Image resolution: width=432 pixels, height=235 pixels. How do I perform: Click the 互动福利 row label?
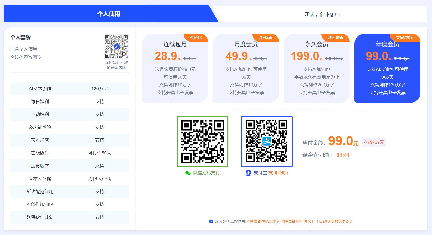click(x=40, y=114)
